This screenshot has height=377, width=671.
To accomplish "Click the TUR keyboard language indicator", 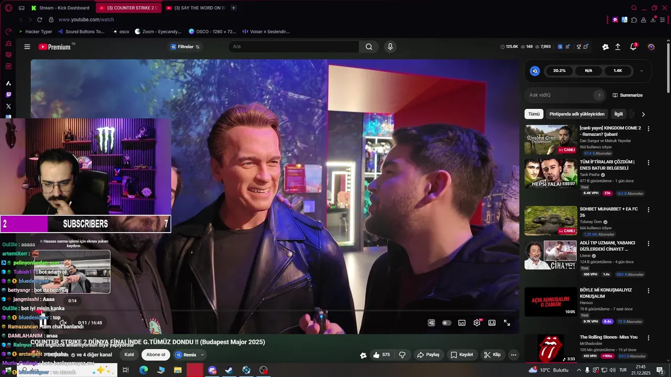I will (x=623, y=370).
